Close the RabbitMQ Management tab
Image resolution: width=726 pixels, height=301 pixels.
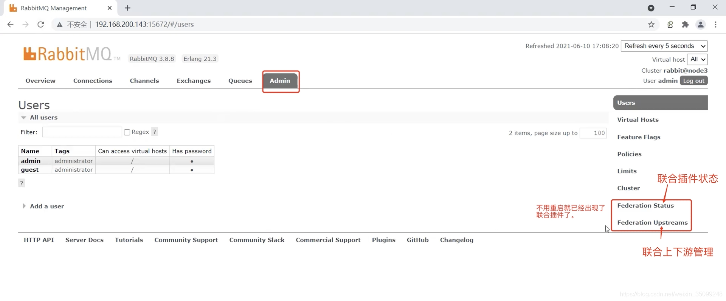[x=110, y=8]
